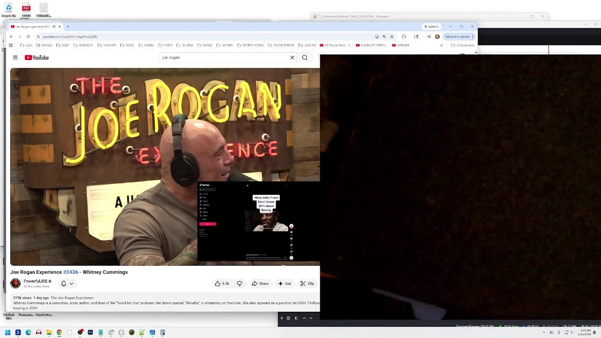Add item with OBS panel plus icon

[x=282, y=318]
